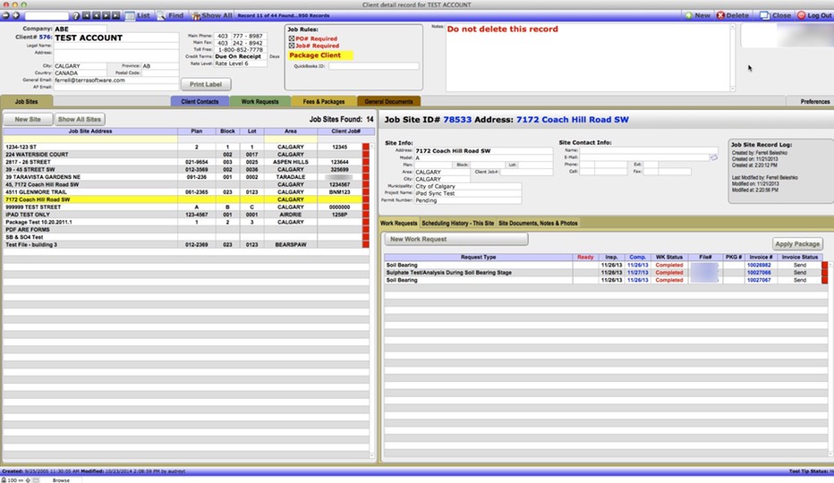
Task: Go to last record arrow icon
Action: pos(116,15)
